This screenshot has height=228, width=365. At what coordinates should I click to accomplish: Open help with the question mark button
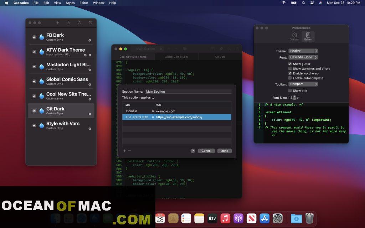193,151
